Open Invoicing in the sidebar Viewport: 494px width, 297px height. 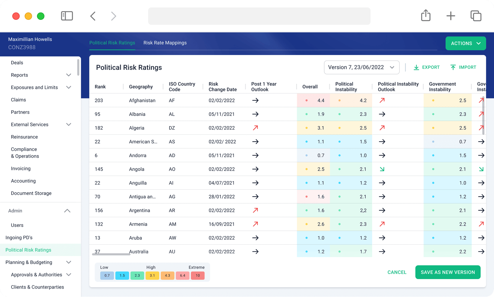(21, 168)
